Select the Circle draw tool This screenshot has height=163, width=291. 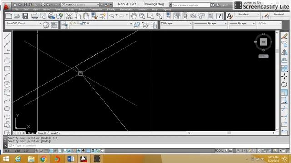coord(7,84)
